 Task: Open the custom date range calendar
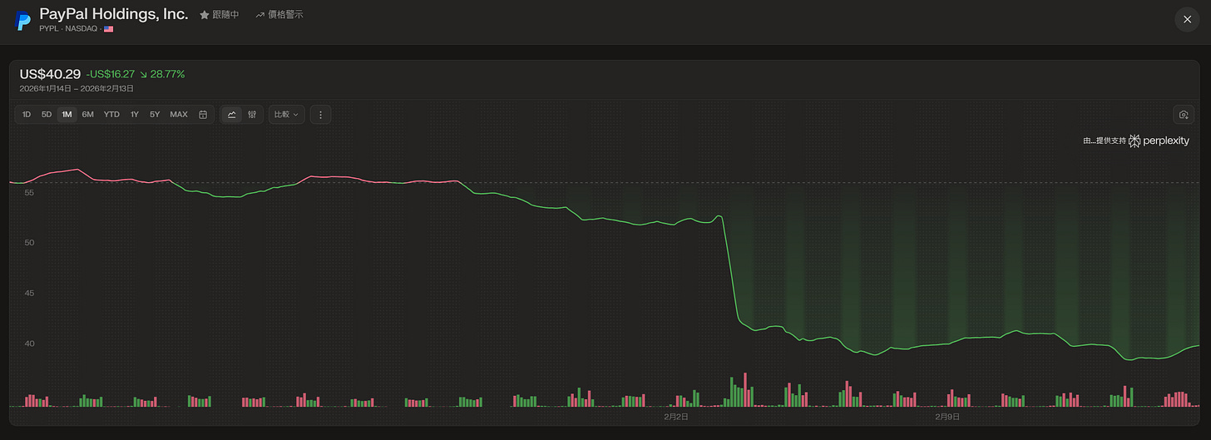[203, 114]
